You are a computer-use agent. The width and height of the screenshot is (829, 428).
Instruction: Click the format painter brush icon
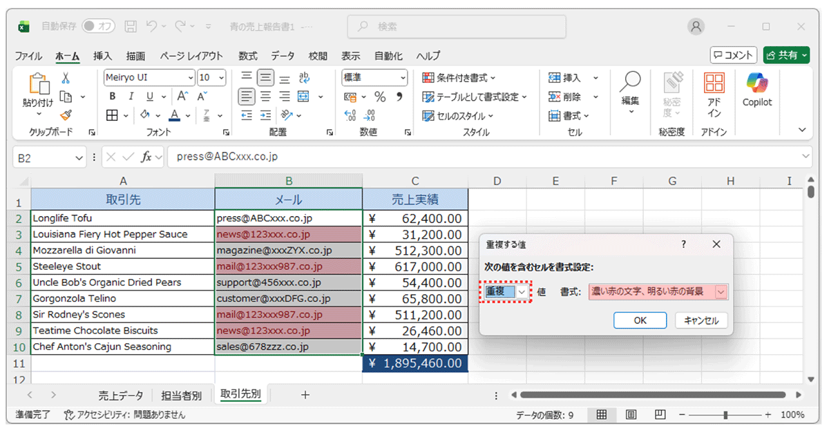point(66,115)
